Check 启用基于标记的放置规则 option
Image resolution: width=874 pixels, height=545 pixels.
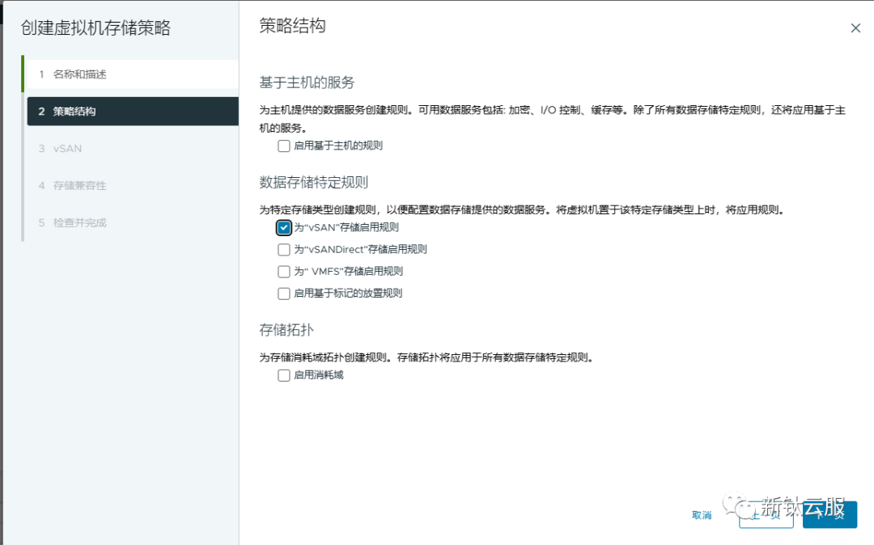(283, 293)
